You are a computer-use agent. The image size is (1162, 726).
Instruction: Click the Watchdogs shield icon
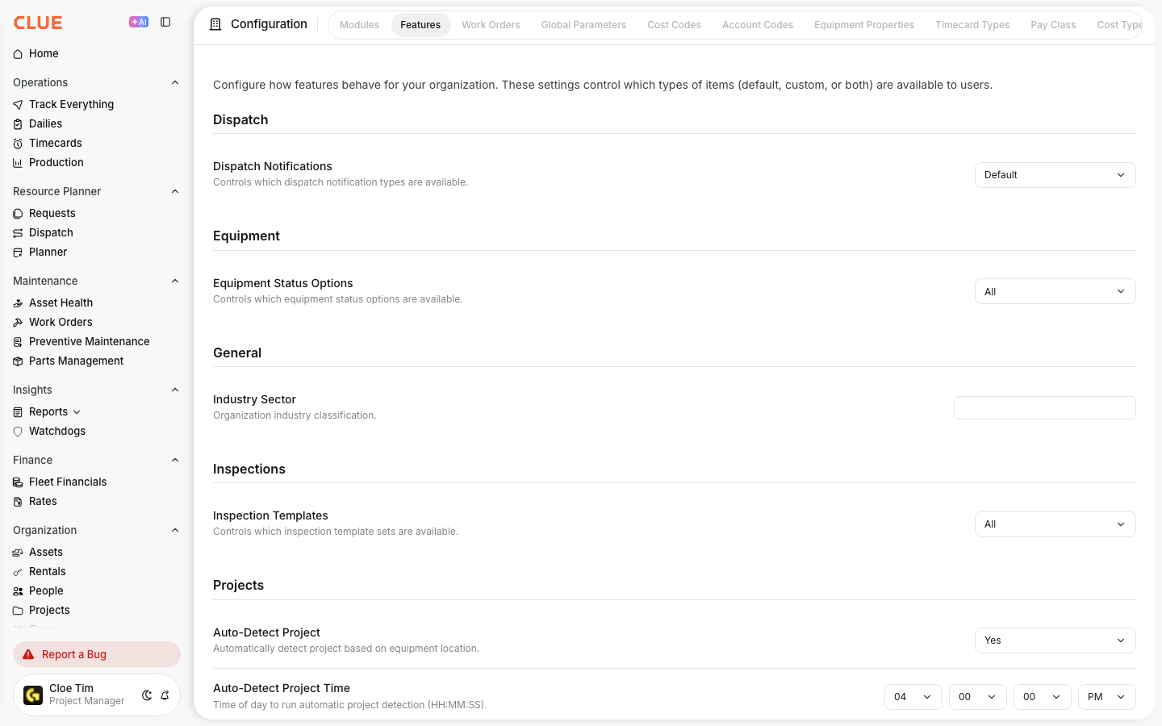(x=18, y=432)
